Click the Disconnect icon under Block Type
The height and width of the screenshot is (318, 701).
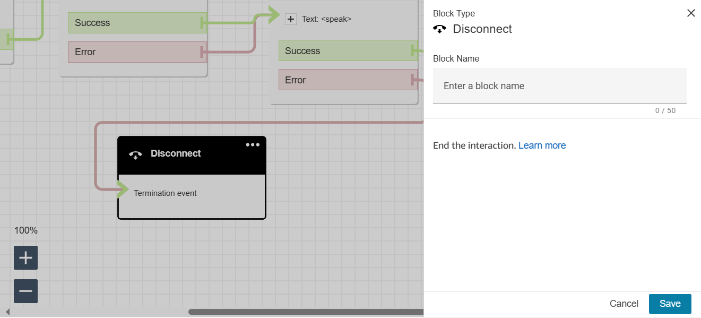(x=439, y=29)
